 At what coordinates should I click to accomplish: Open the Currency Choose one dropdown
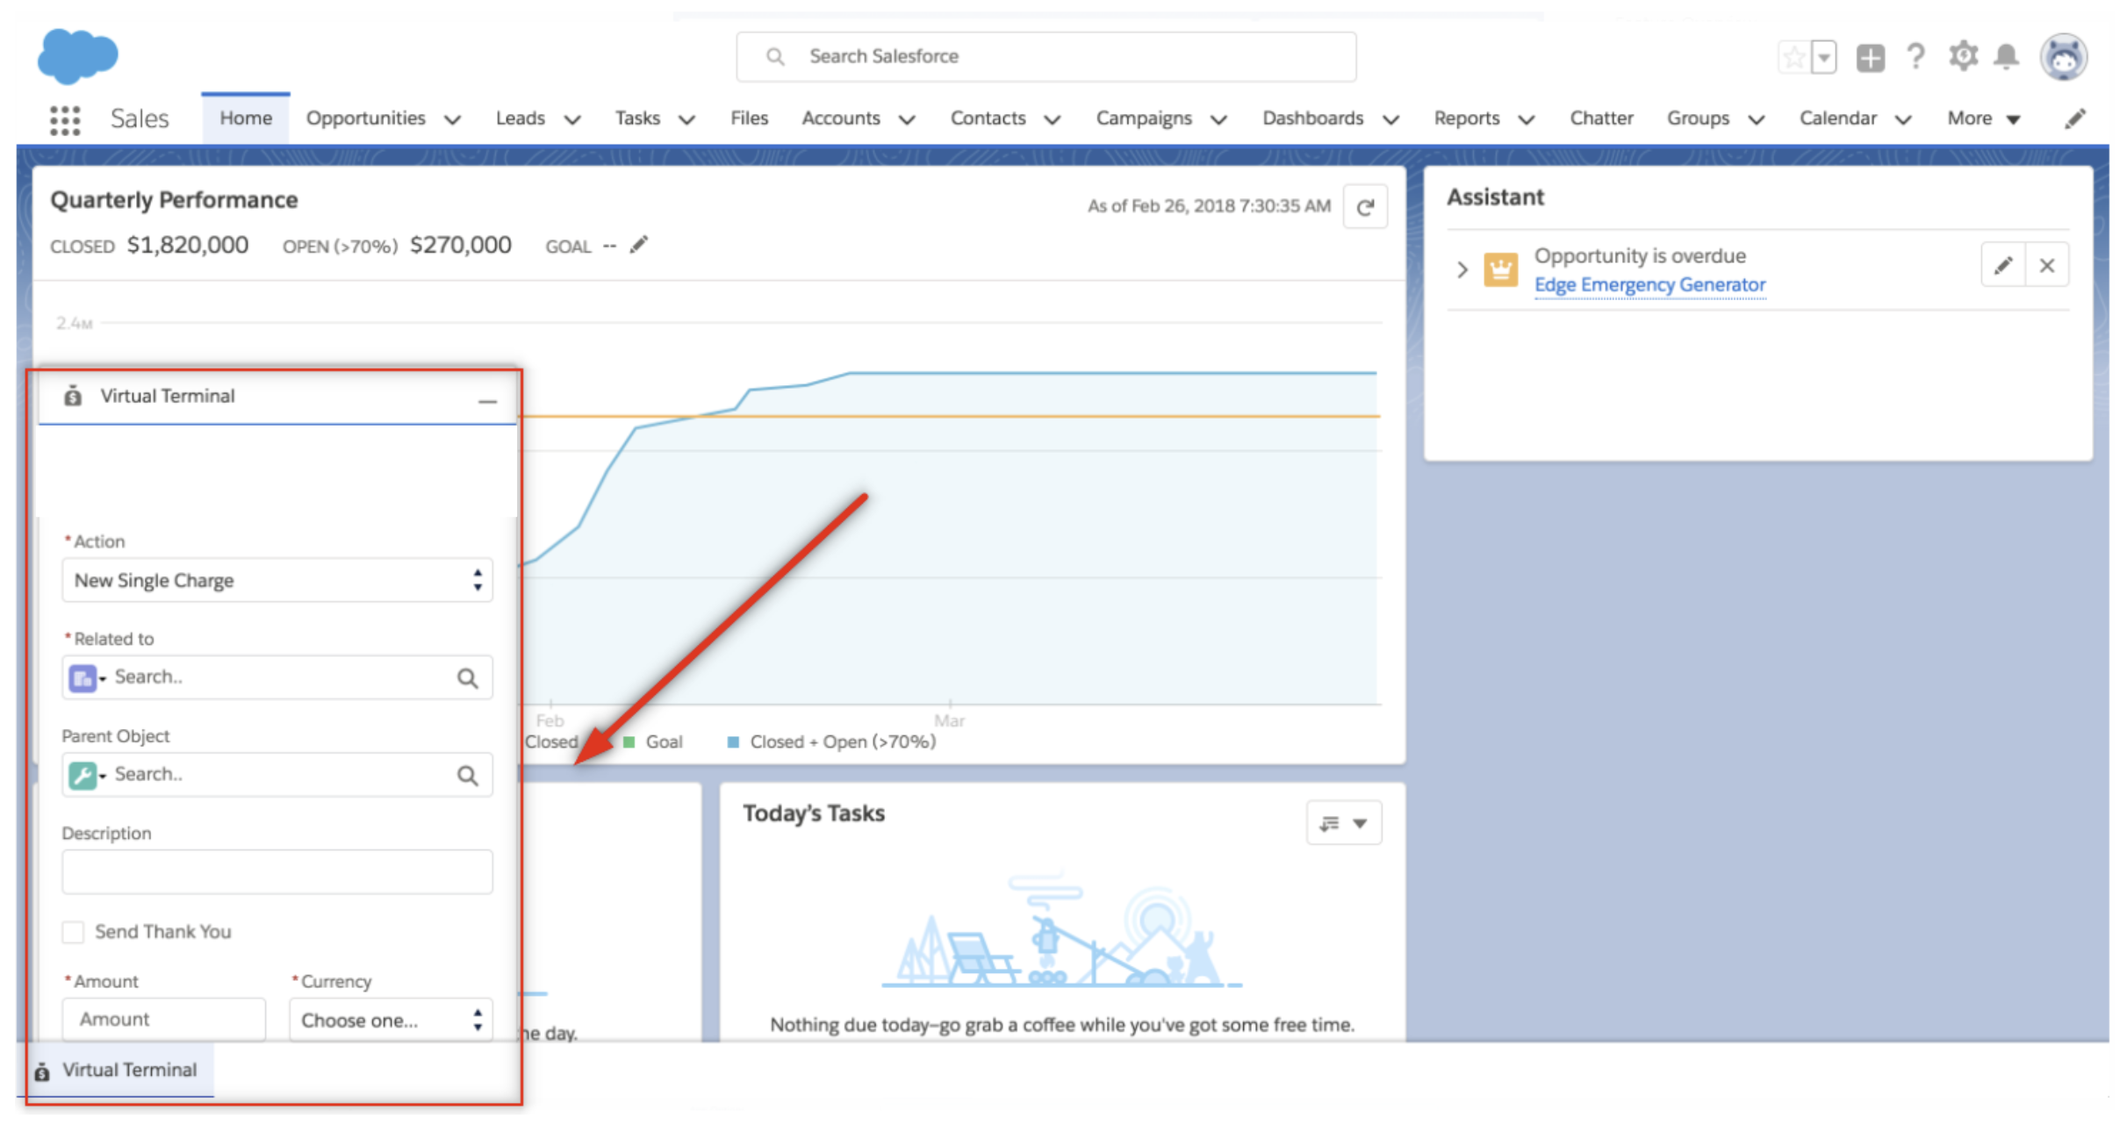(x=390, y=1020)
